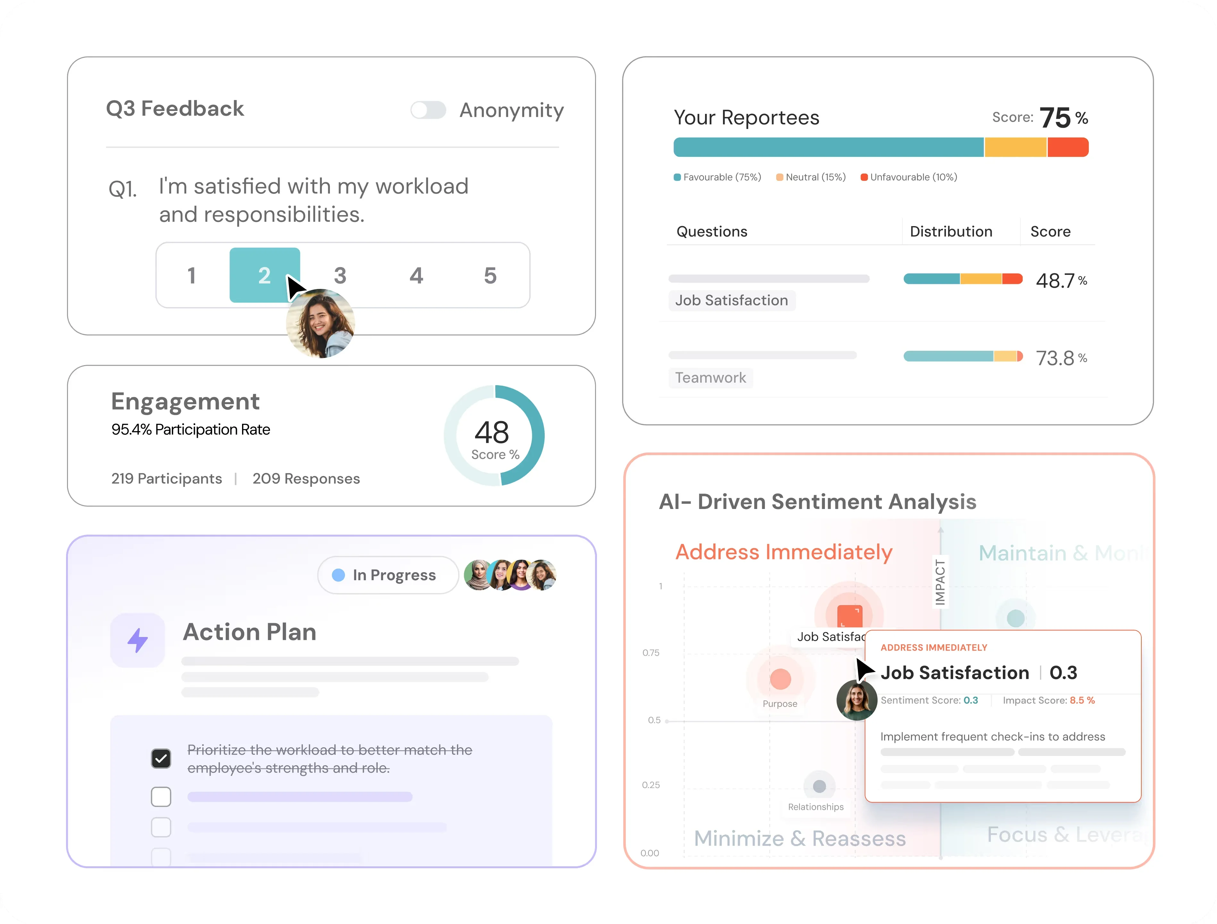Image resolution: width=1217 pixels, height=924 pixels.
Task: Click the smiling woman's avatar under the rating scale
Action: pos(321,323)
